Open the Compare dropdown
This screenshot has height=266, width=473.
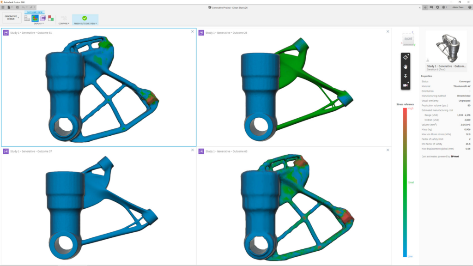pyautogui.click(x=64, y=24)
